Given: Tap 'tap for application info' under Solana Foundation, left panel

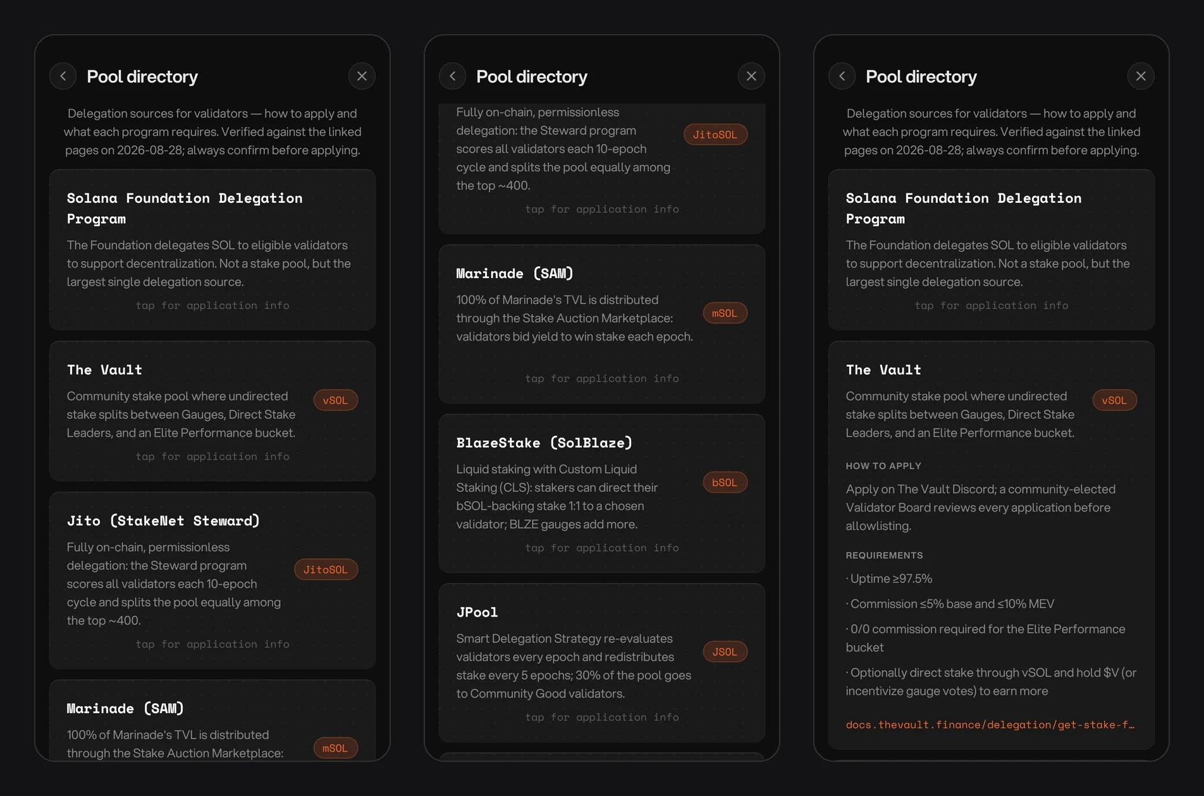Looking at the screenshot, I should [212, 306].
